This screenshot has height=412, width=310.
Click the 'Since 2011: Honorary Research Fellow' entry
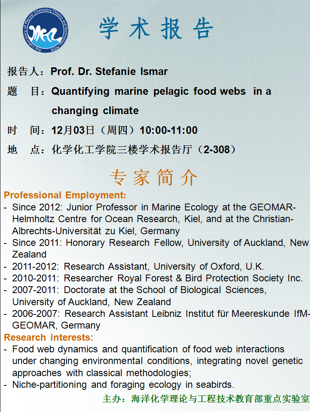(x=160, y=243)
